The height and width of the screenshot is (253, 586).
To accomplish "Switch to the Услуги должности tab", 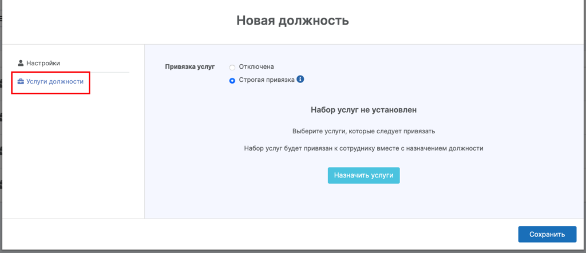I will pyautogui.click(x=55, y=82).
